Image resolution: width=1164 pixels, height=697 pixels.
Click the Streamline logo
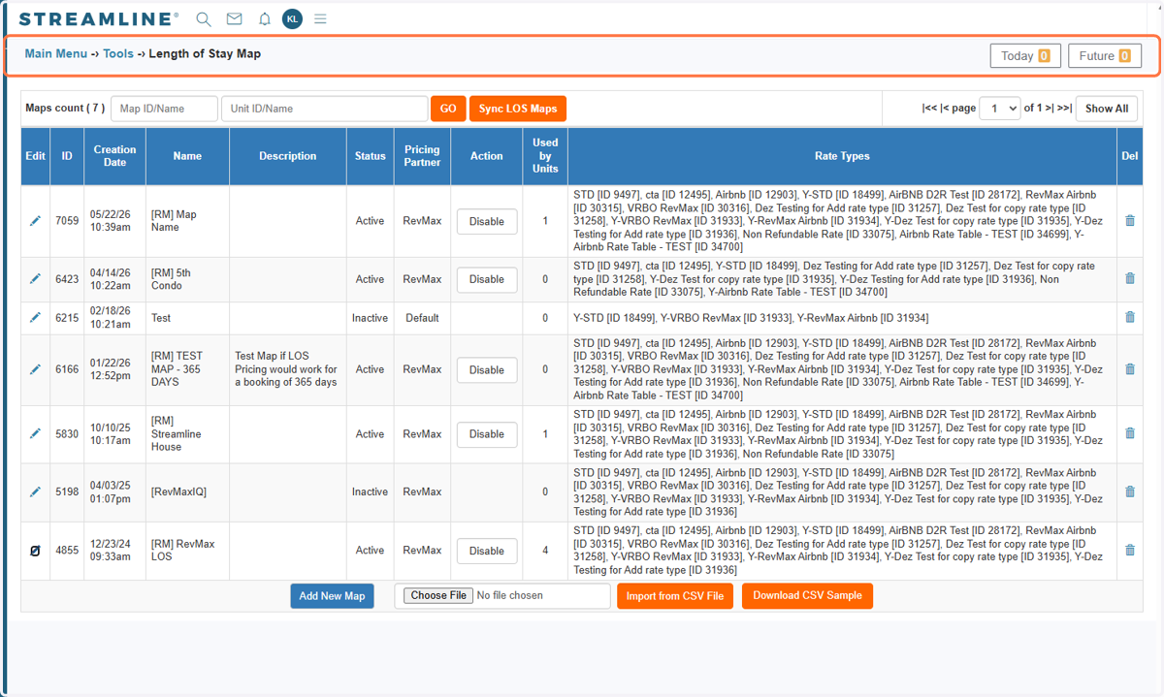[x=98, y=18]
